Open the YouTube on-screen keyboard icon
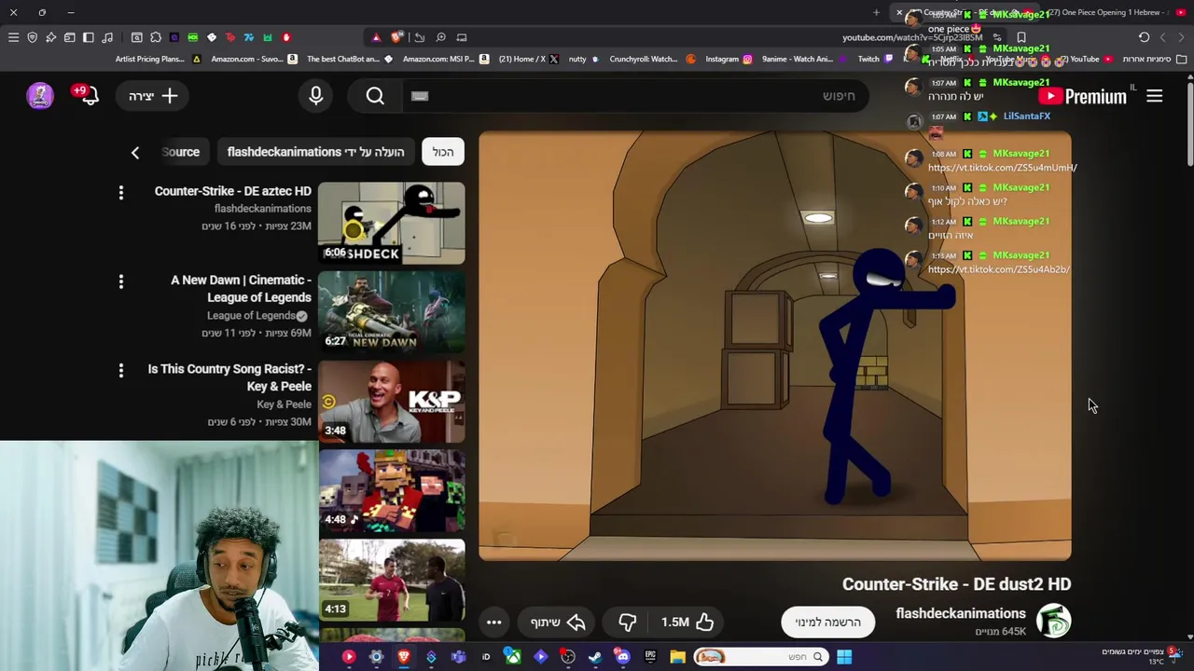Screen dimensions: 1194x671 [x=420, y=96]
